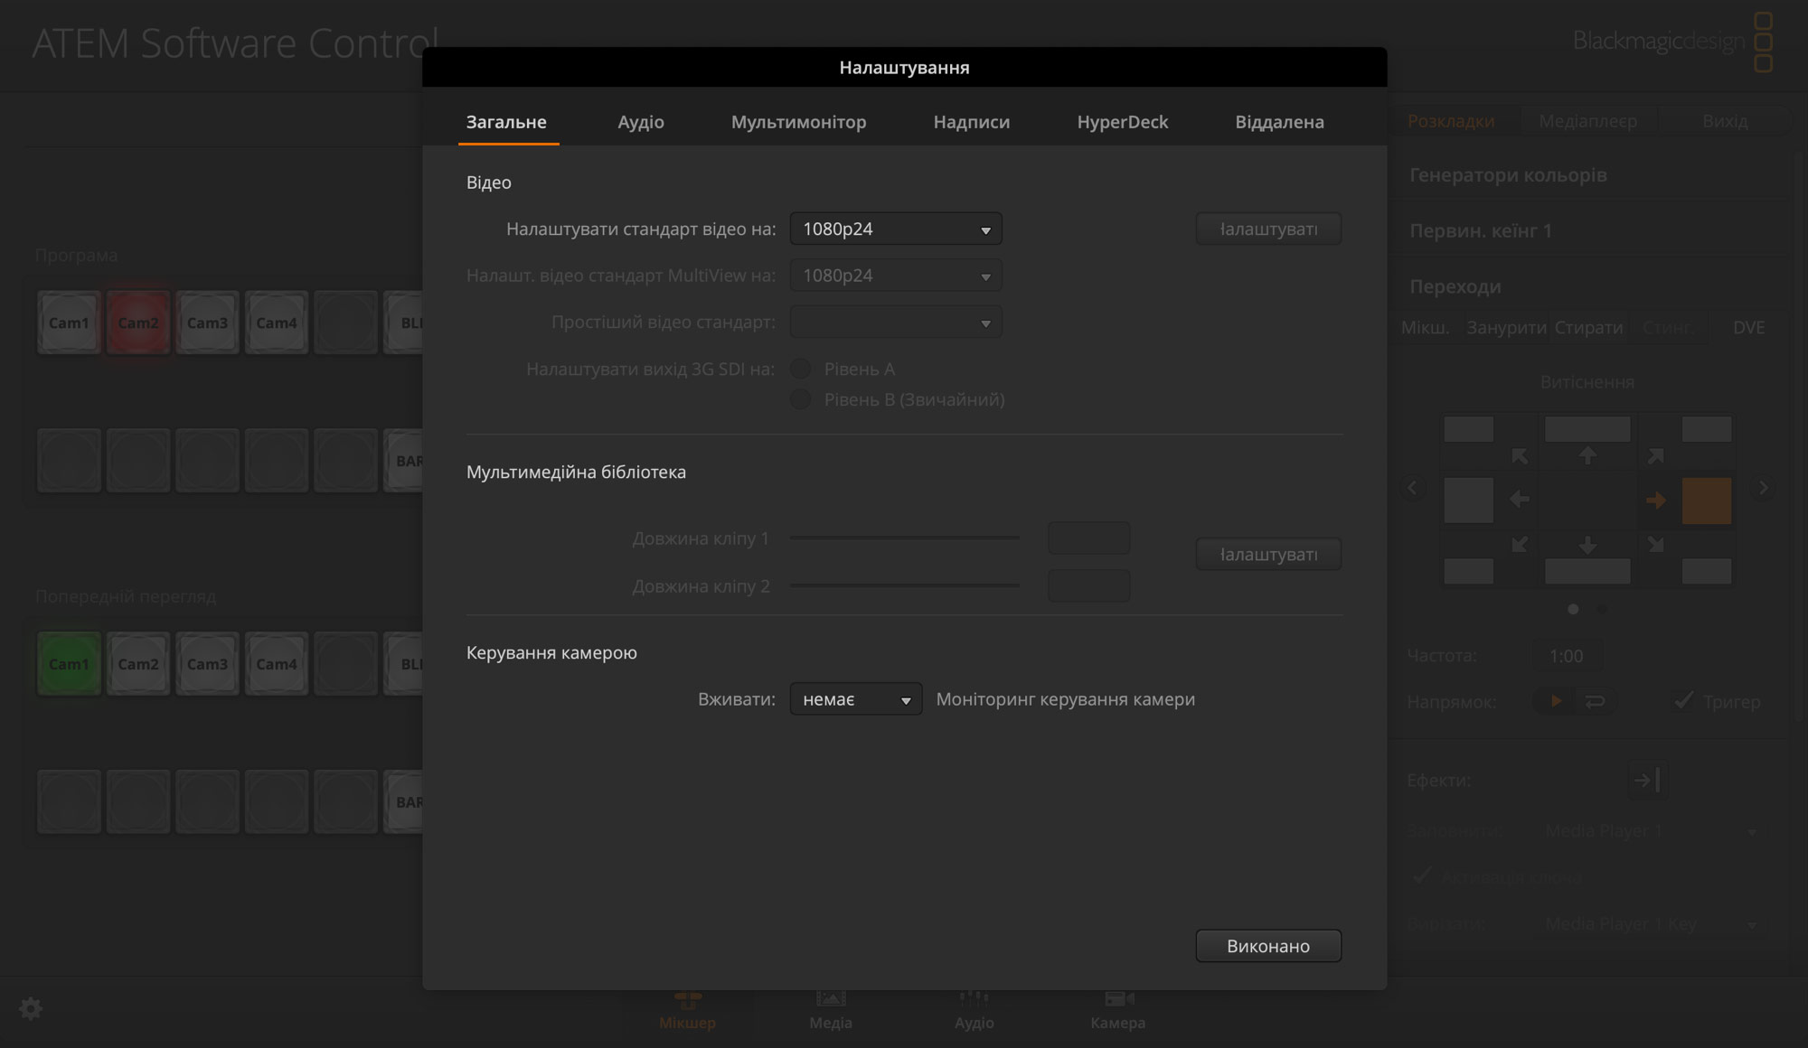
Task: Click Виконано to close settings
Action: (1268, 946)
